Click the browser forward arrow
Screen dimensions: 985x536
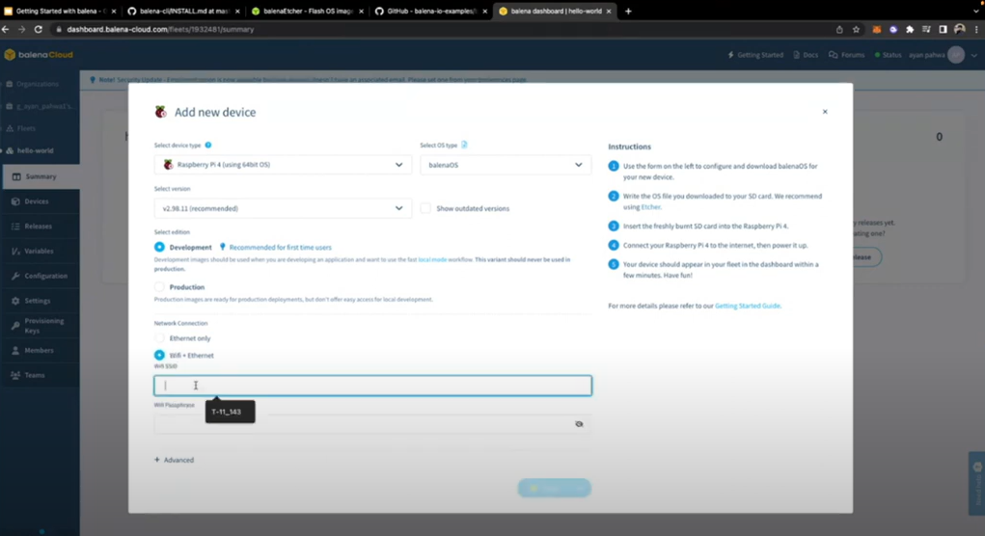21,30
